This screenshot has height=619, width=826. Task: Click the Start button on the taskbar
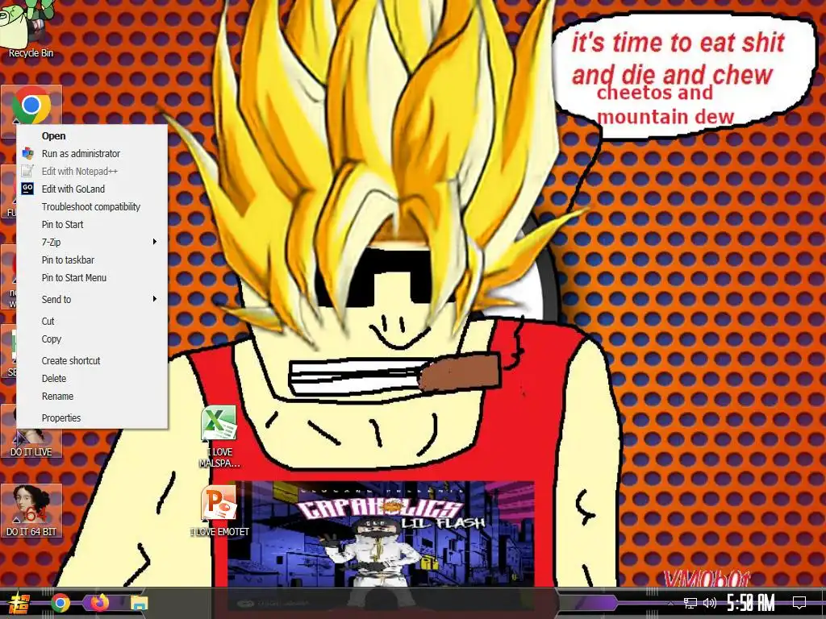click(19, 603)
